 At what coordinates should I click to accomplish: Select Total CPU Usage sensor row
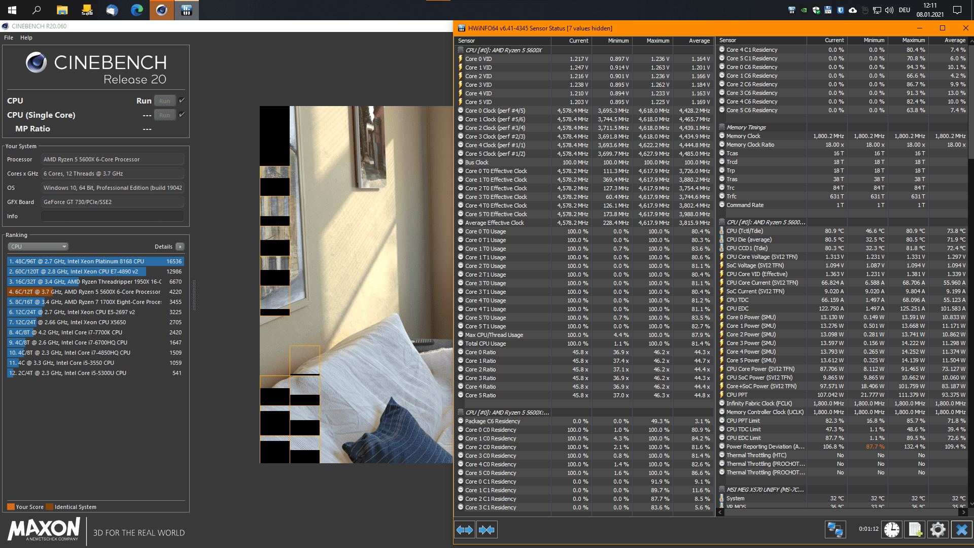(584, 344)
